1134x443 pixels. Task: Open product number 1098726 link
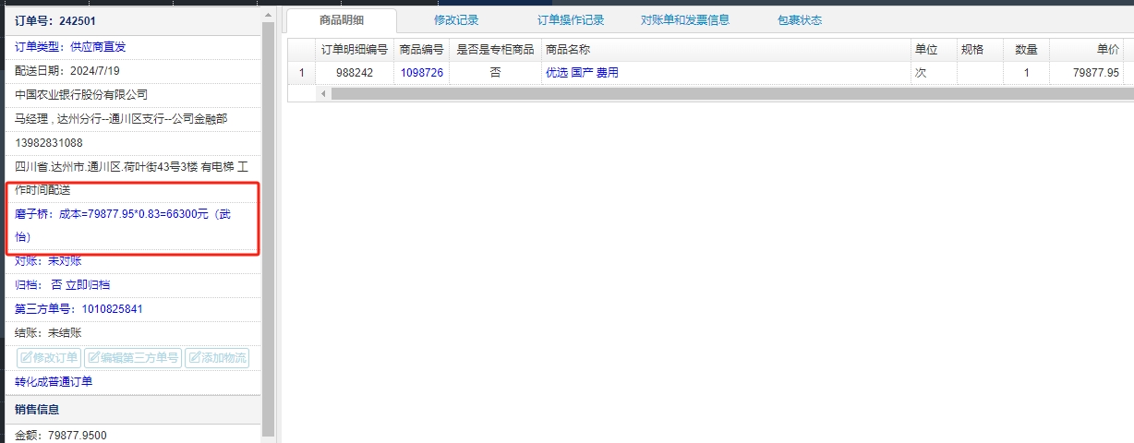click(x=421, y=72)
